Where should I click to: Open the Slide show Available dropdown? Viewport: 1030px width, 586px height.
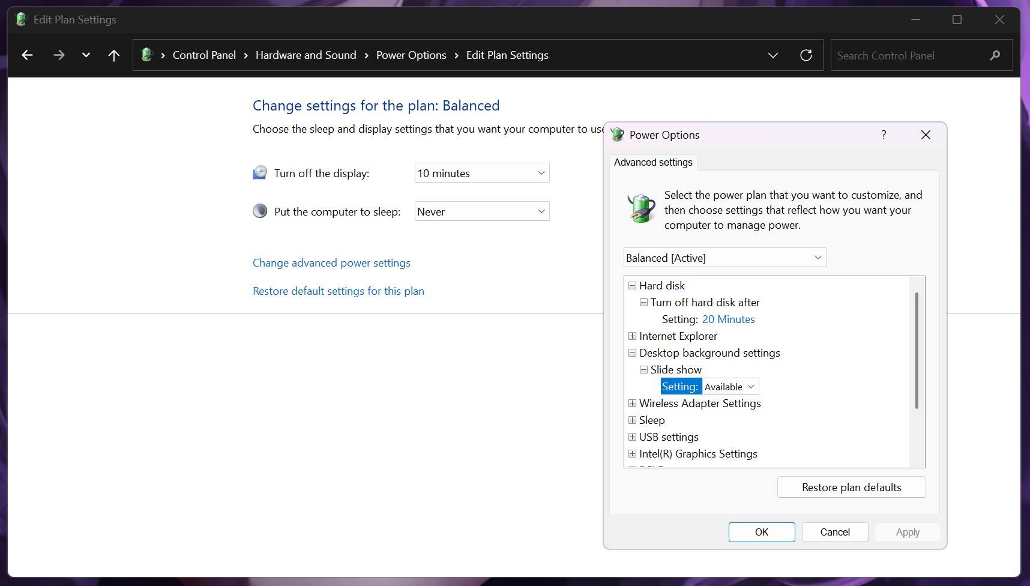[x=730, y=387]
